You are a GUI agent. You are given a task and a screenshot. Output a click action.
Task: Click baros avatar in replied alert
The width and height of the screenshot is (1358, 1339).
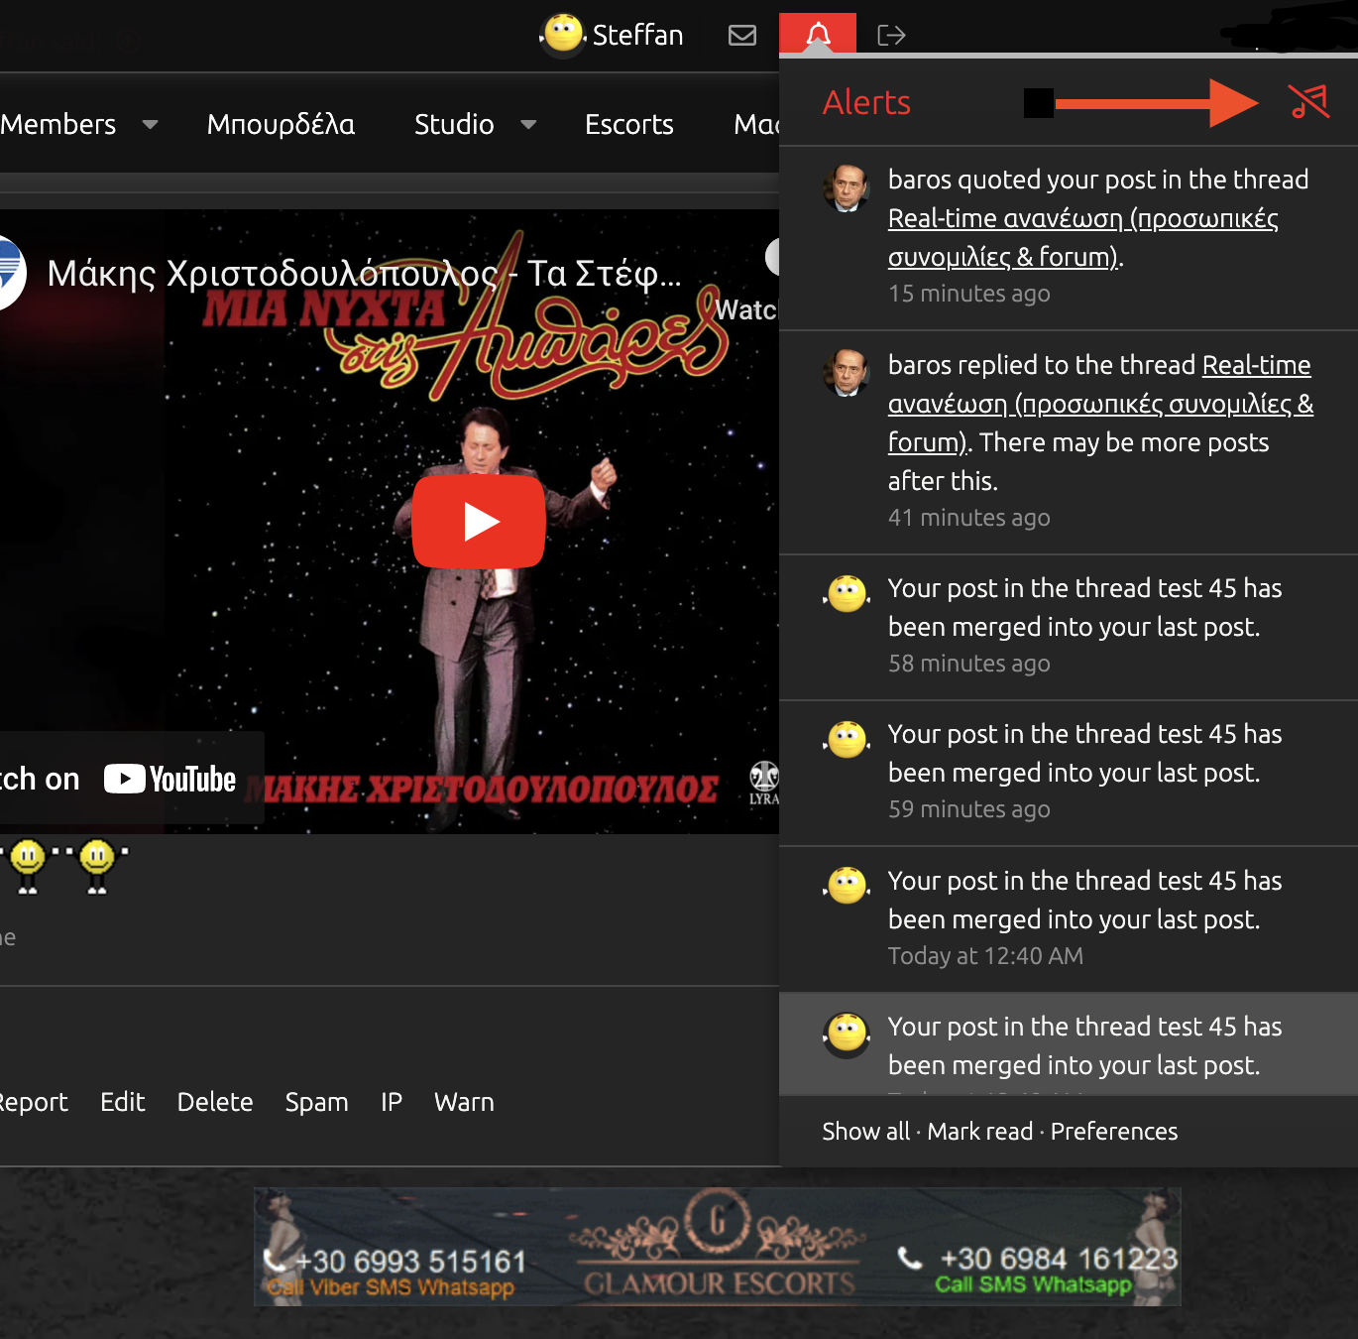(847, 373)
